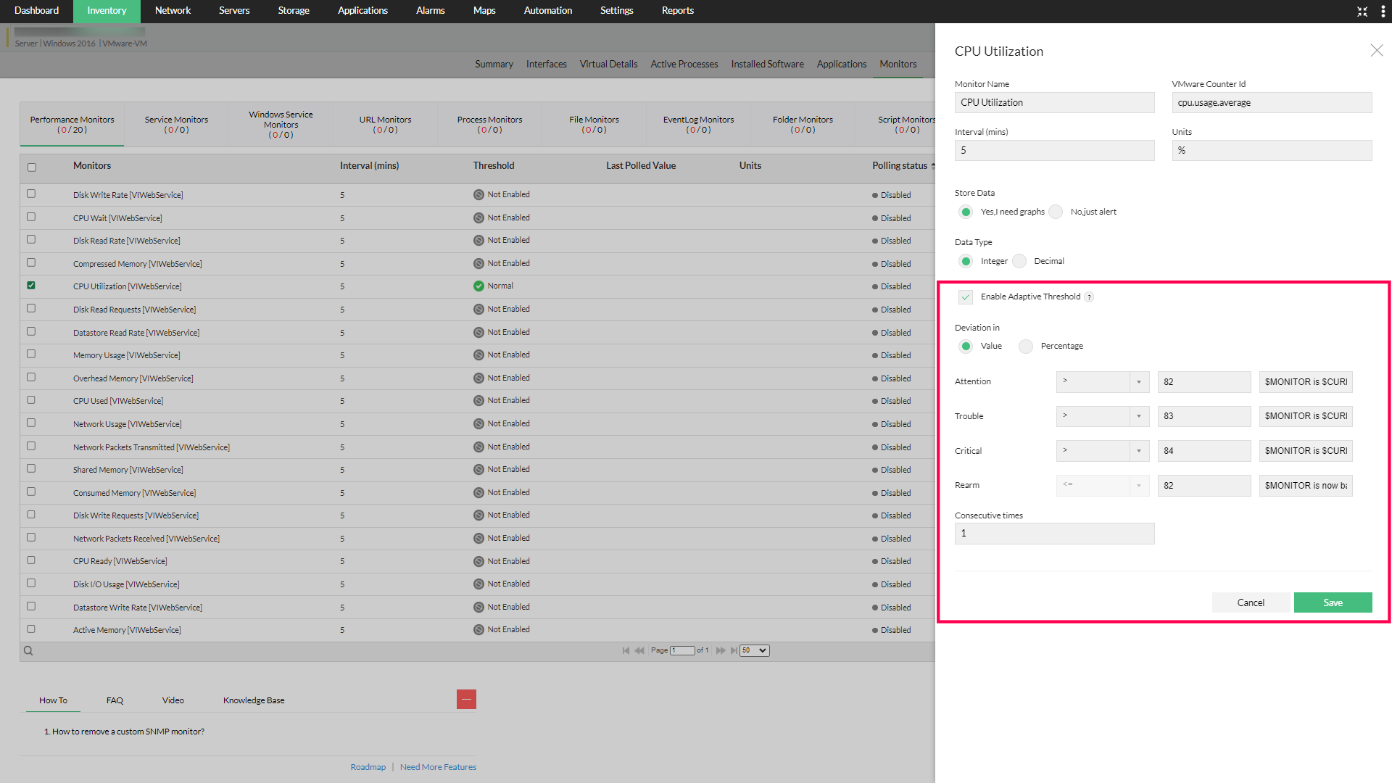The width and height of the screenshot is (1392, 783).
Task: Open the rows-per-page dropdown showing 50
Action: click(754, 651)
